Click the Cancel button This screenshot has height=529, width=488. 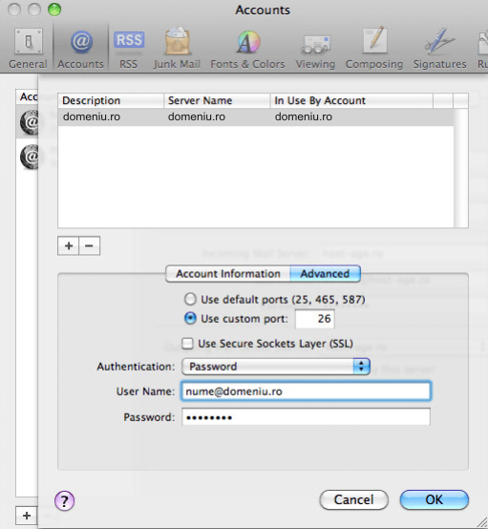pyautogui.click(x=353, y=499)
